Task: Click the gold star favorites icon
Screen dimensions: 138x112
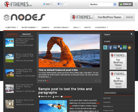Action: [129, 48]
